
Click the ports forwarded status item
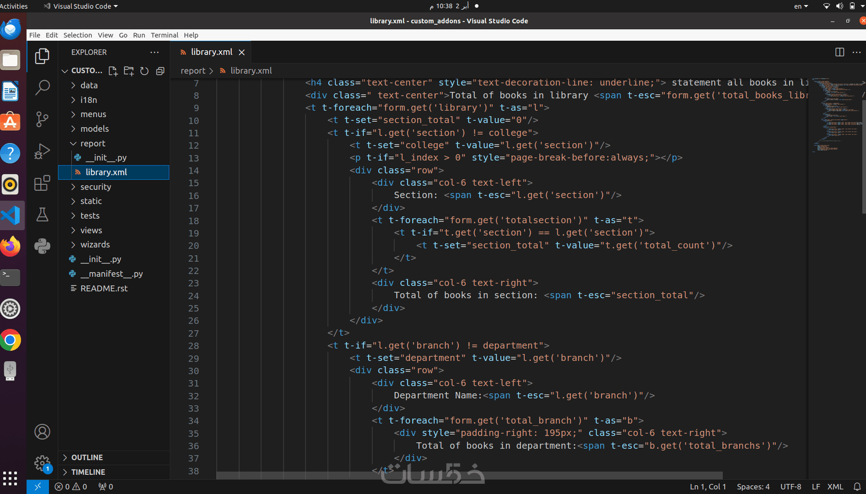pos(106,487)
